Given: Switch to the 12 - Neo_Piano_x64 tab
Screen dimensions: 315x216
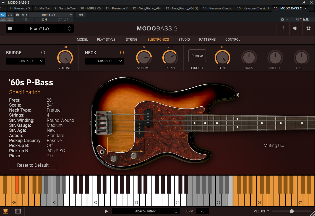Looking at the screenshot, I should [x=147, y=8].
